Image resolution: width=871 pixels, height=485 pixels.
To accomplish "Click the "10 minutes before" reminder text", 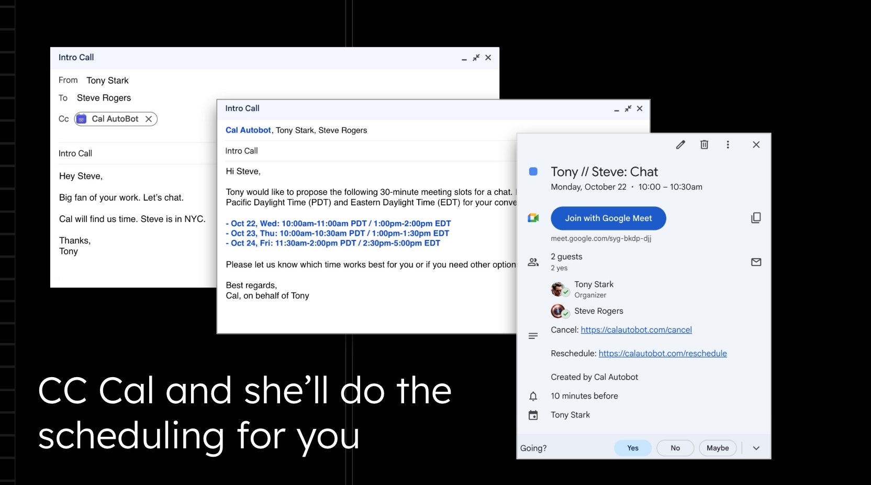I will [x=584, y=396].
